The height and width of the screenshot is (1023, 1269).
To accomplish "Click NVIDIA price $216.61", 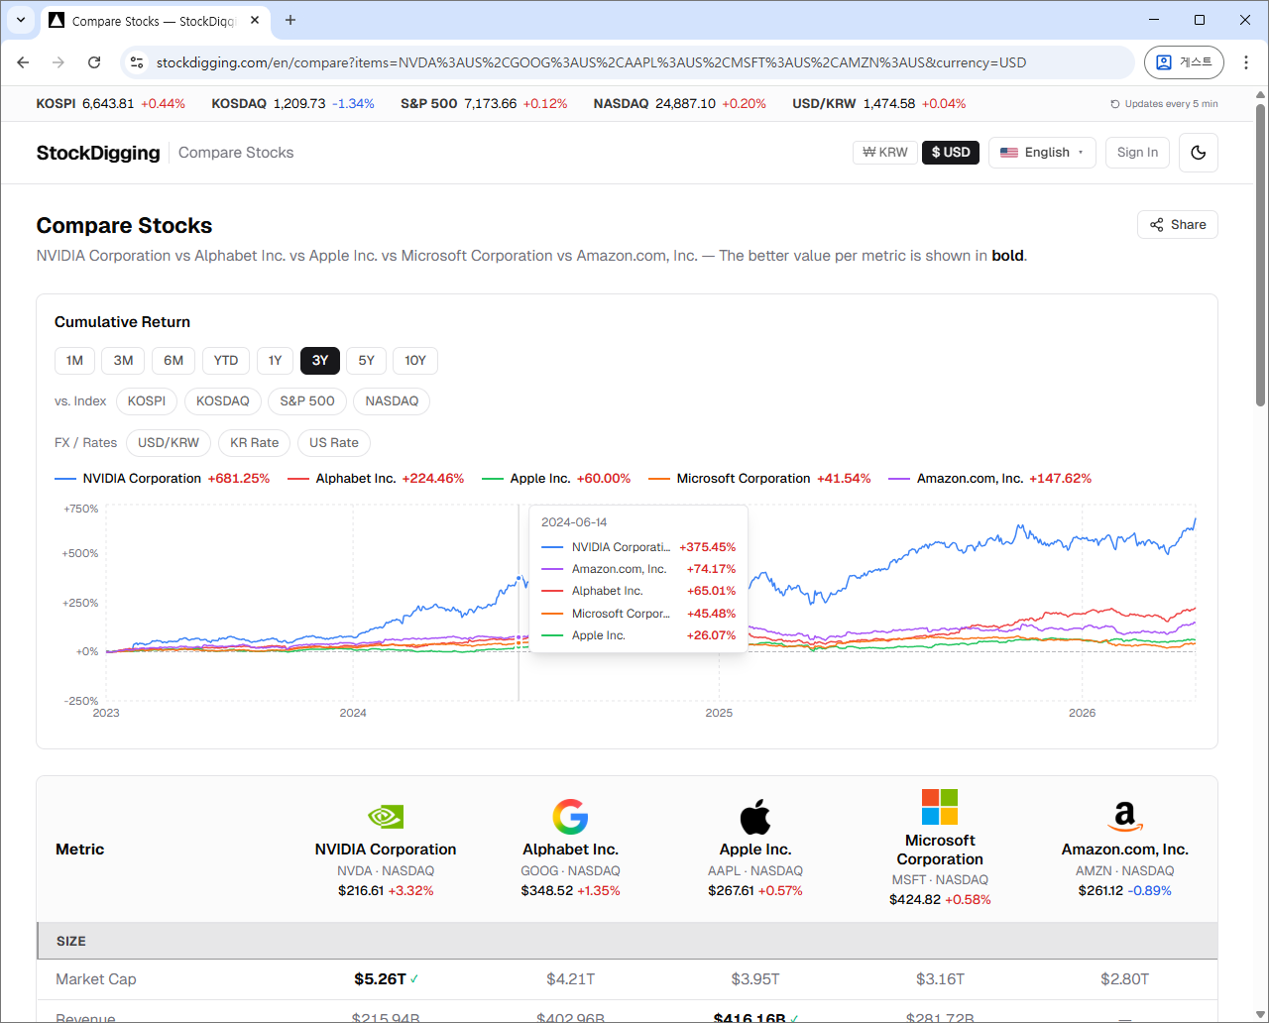I will pyautogui.click(x=361, y=891).
